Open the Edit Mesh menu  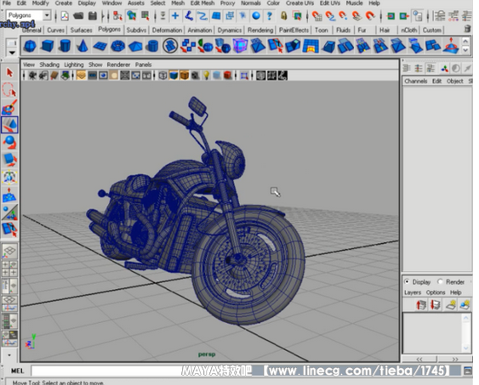click(x=202, y=3)
